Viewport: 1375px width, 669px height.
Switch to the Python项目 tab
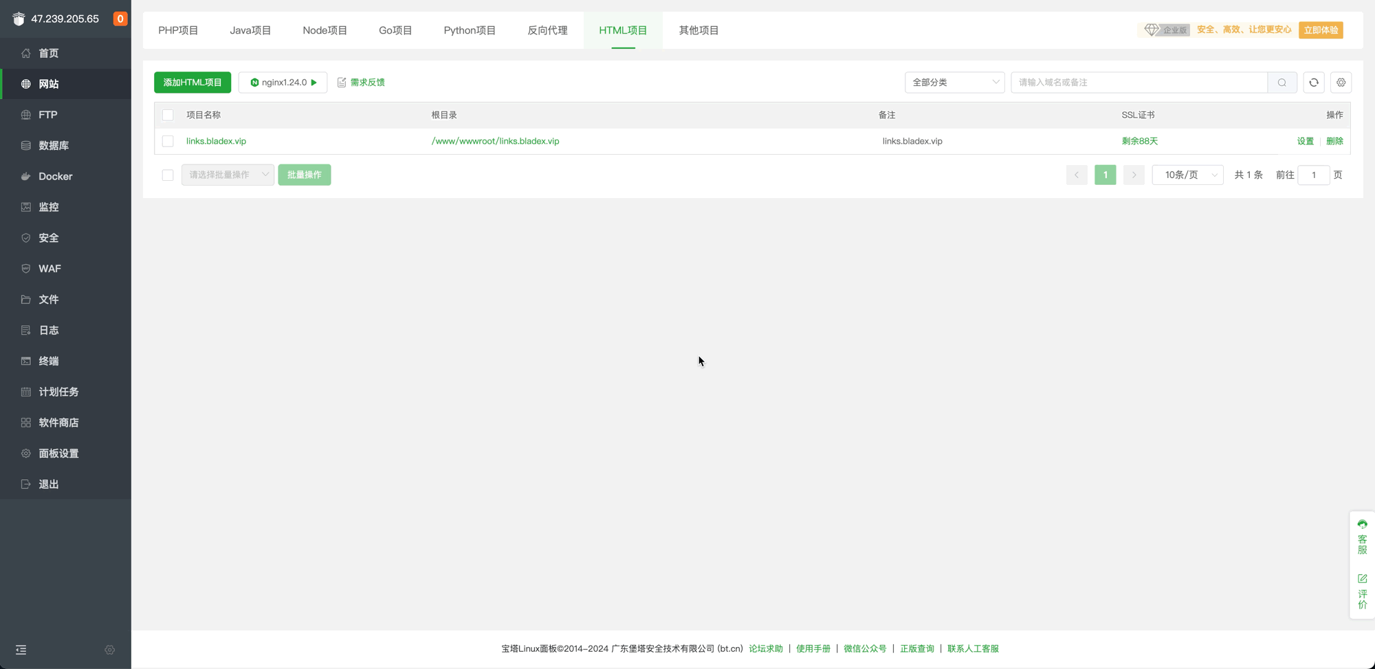(x=470, y=30)
